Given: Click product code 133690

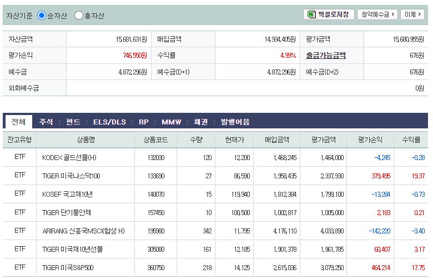Looking at the screenshot, I should (156, 176).
